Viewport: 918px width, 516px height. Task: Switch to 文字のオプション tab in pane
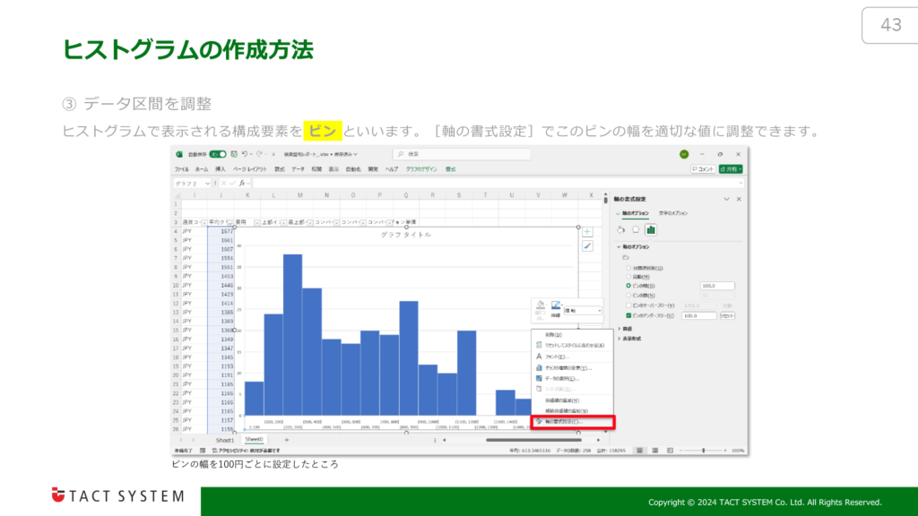672,213
